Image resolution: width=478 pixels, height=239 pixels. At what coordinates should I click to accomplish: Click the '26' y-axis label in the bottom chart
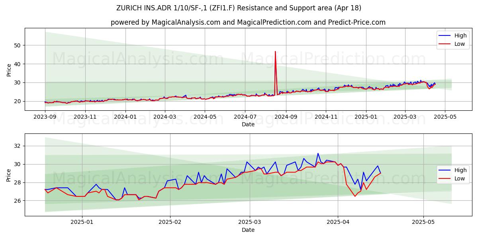pyautogui.click(x=18, y=201)
